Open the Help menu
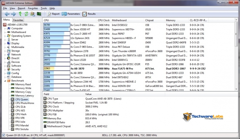Viewport: 240px width, 139px height. pyautogui.click(x=52, y=8)
